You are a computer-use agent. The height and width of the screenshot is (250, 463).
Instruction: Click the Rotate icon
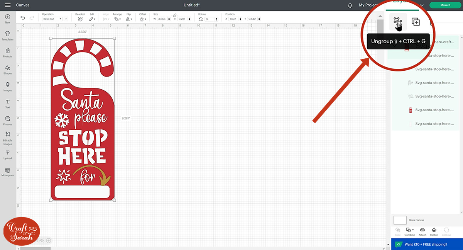click(x=201, y=19)
